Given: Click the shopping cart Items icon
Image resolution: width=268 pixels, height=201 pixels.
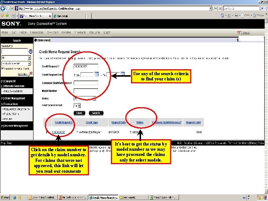Looking at the screenshot, I should tap(239, 32).
